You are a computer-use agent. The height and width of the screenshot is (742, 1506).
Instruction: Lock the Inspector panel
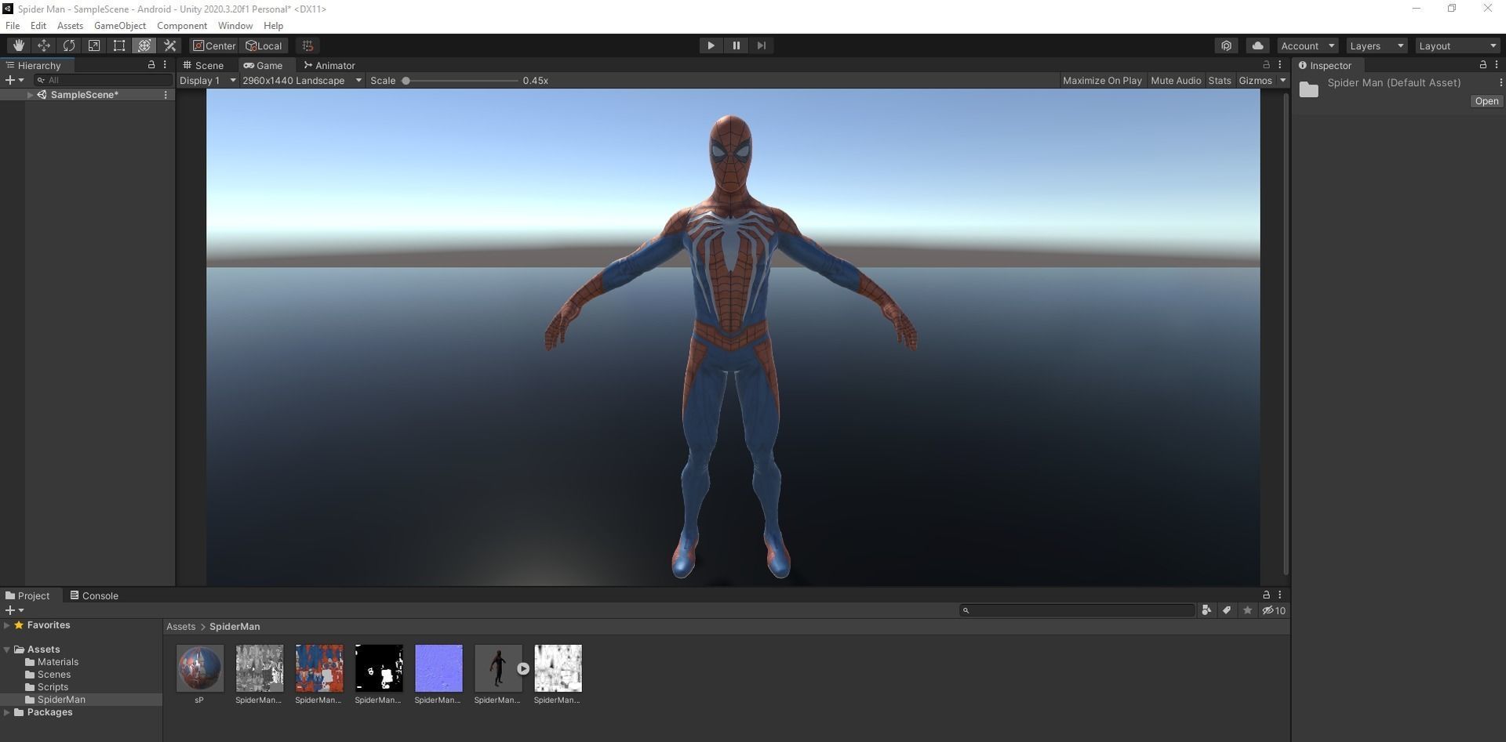[x=1482, y=65]
